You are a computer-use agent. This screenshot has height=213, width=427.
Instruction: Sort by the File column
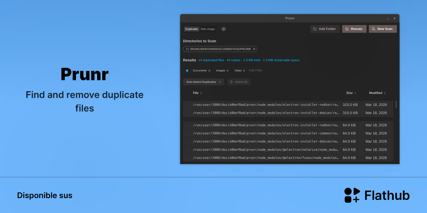197,93
